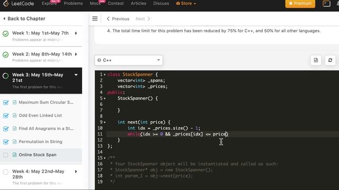Go to the Next problem
Viewport: 339px width, 190px height.
(x=142, y=19)
